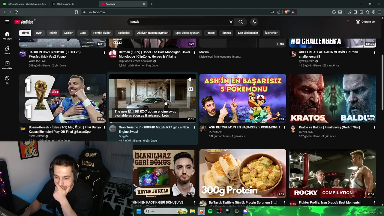Open more options for ASH KETCHUM video

tap(284, 127)
